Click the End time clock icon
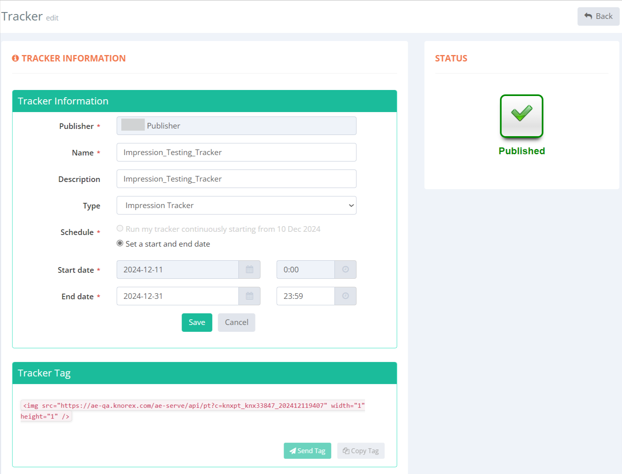The width and height of the screenshot is (622, 474). click(x=345, y=296)
